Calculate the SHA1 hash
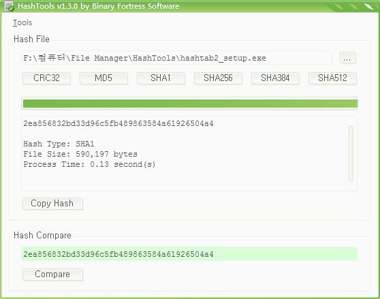Image resolution: width=380 pixels, height=299 pixels. tap(161, 78)
